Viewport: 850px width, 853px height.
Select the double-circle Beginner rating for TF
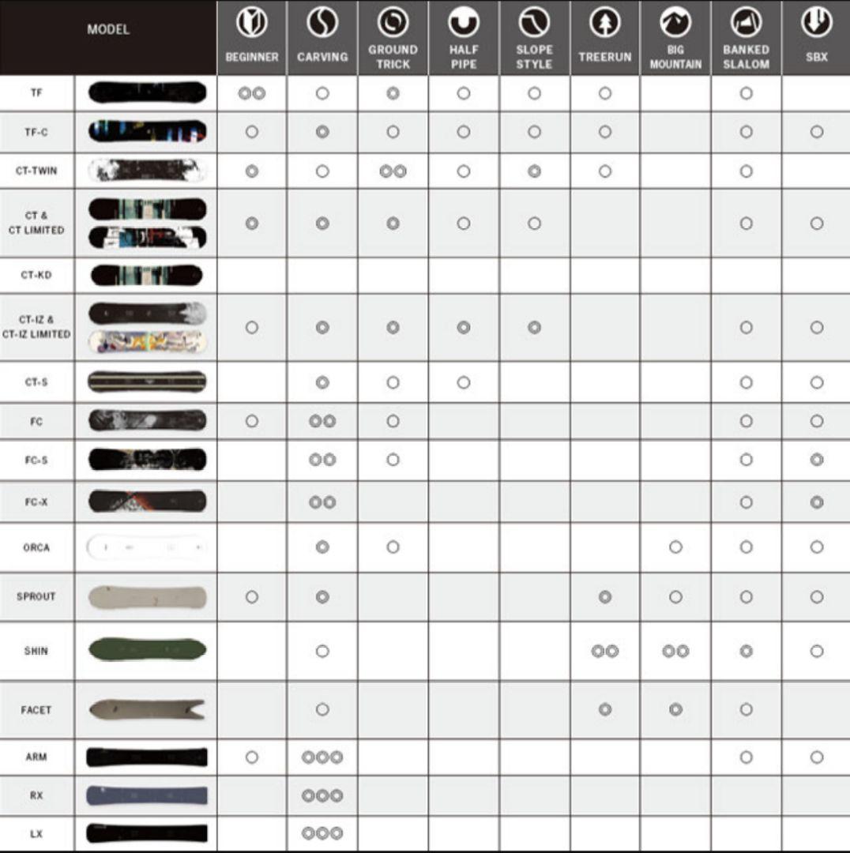coord(251,93)
